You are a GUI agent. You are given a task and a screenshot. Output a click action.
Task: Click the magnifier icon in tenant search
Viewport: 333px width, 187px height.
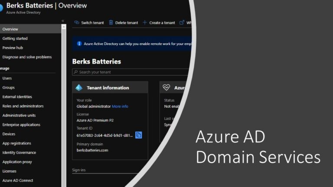76,72
